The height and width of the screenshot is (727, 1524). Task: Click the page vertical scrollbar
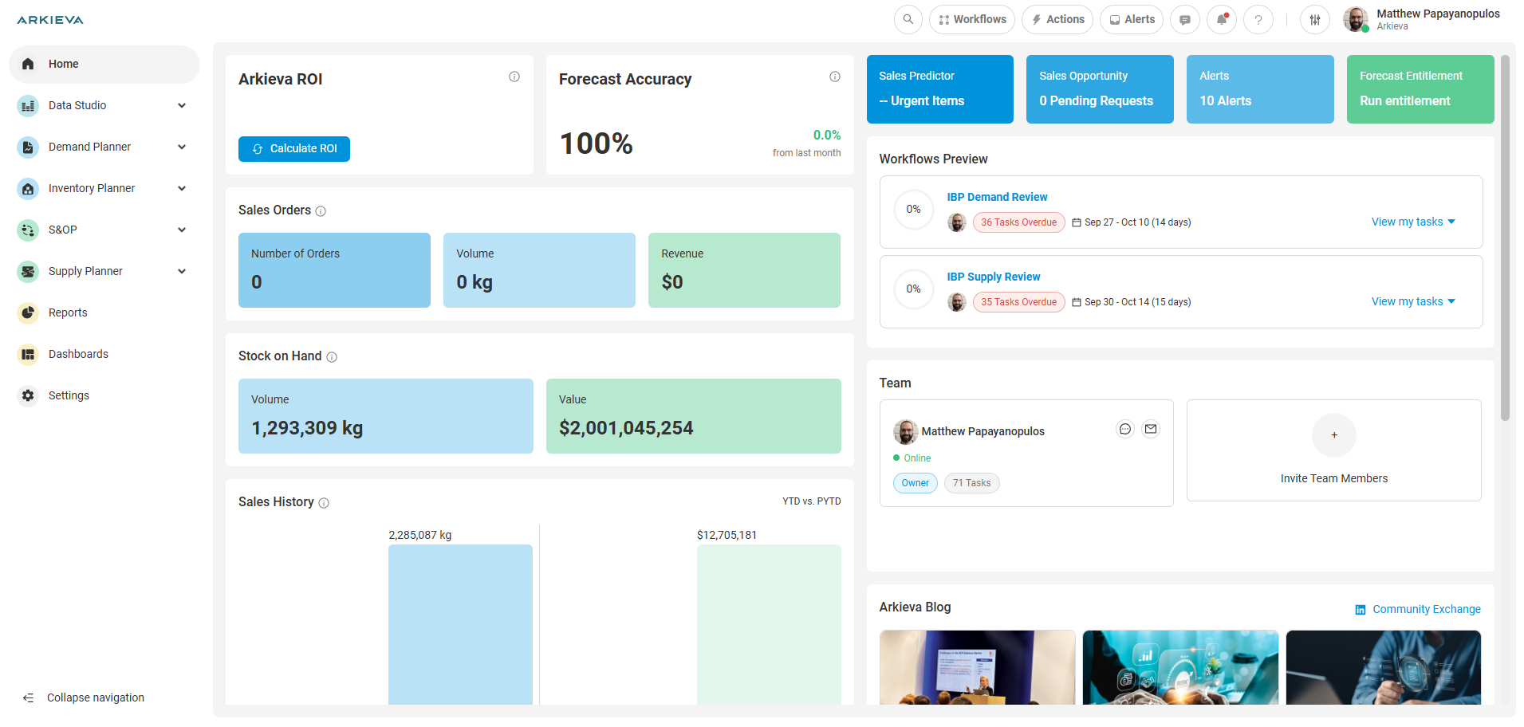pyautogui.click(x=1505, y=238)
